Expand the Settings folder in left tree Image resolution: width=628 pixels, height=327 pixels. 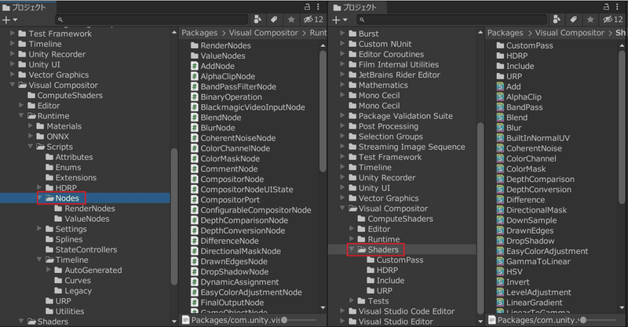click(39, 228)
